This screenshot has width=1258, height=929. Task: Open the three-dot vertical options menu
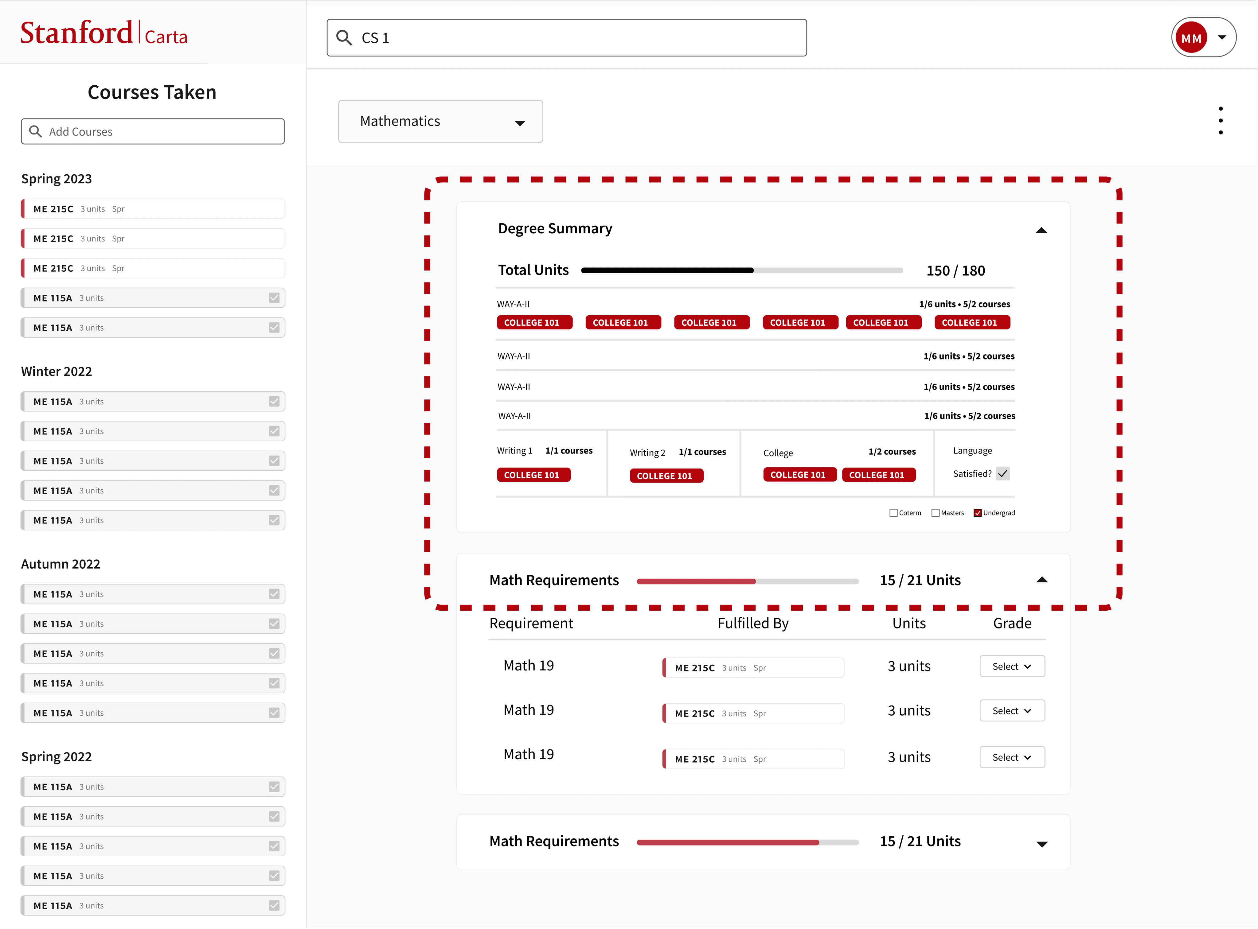pos(1220,120)
